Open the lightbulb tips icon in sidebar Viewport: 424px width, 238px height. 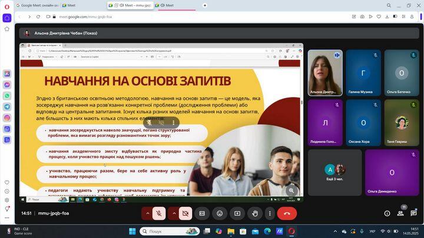7,209
